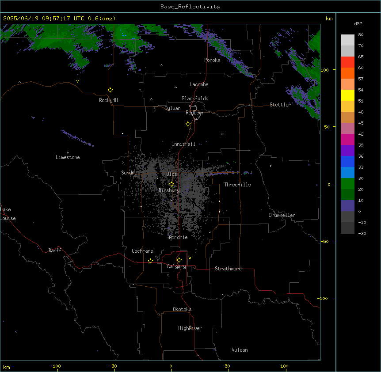
Task: Click the Okotoks label
Action: (x=182, y=309)
